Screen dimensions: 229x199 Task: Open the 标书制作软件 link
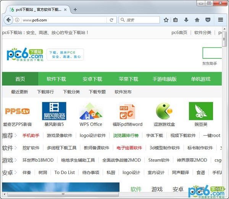click(x=200, y=148)
